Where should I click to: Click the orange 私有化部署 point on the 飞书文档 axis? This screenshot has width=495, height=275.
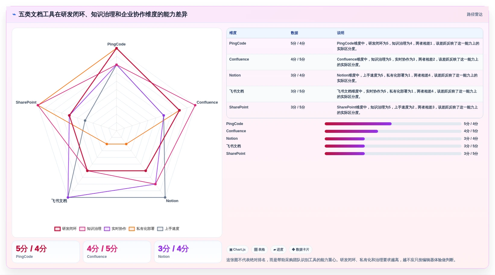click(x=107, y=144)
